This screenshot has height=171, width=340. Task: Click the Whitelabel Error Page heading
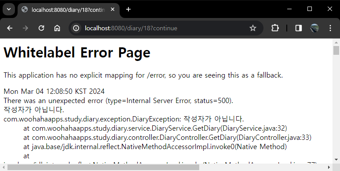coord(77,53)
